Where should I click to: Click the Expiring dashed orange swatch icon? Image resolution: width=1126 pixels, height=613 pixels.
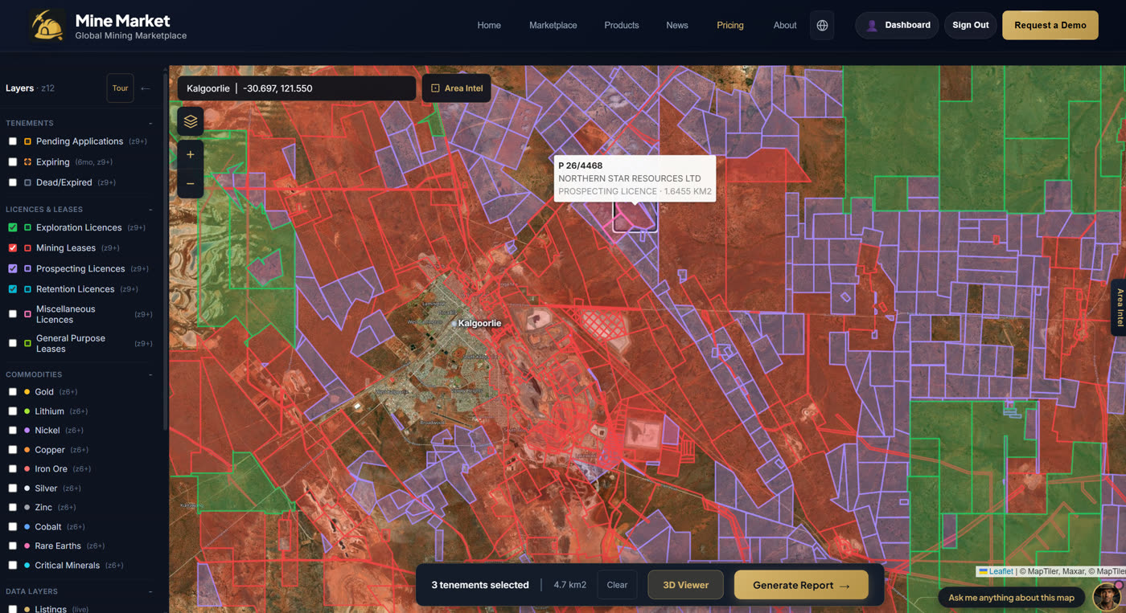(x=28, y=161)
